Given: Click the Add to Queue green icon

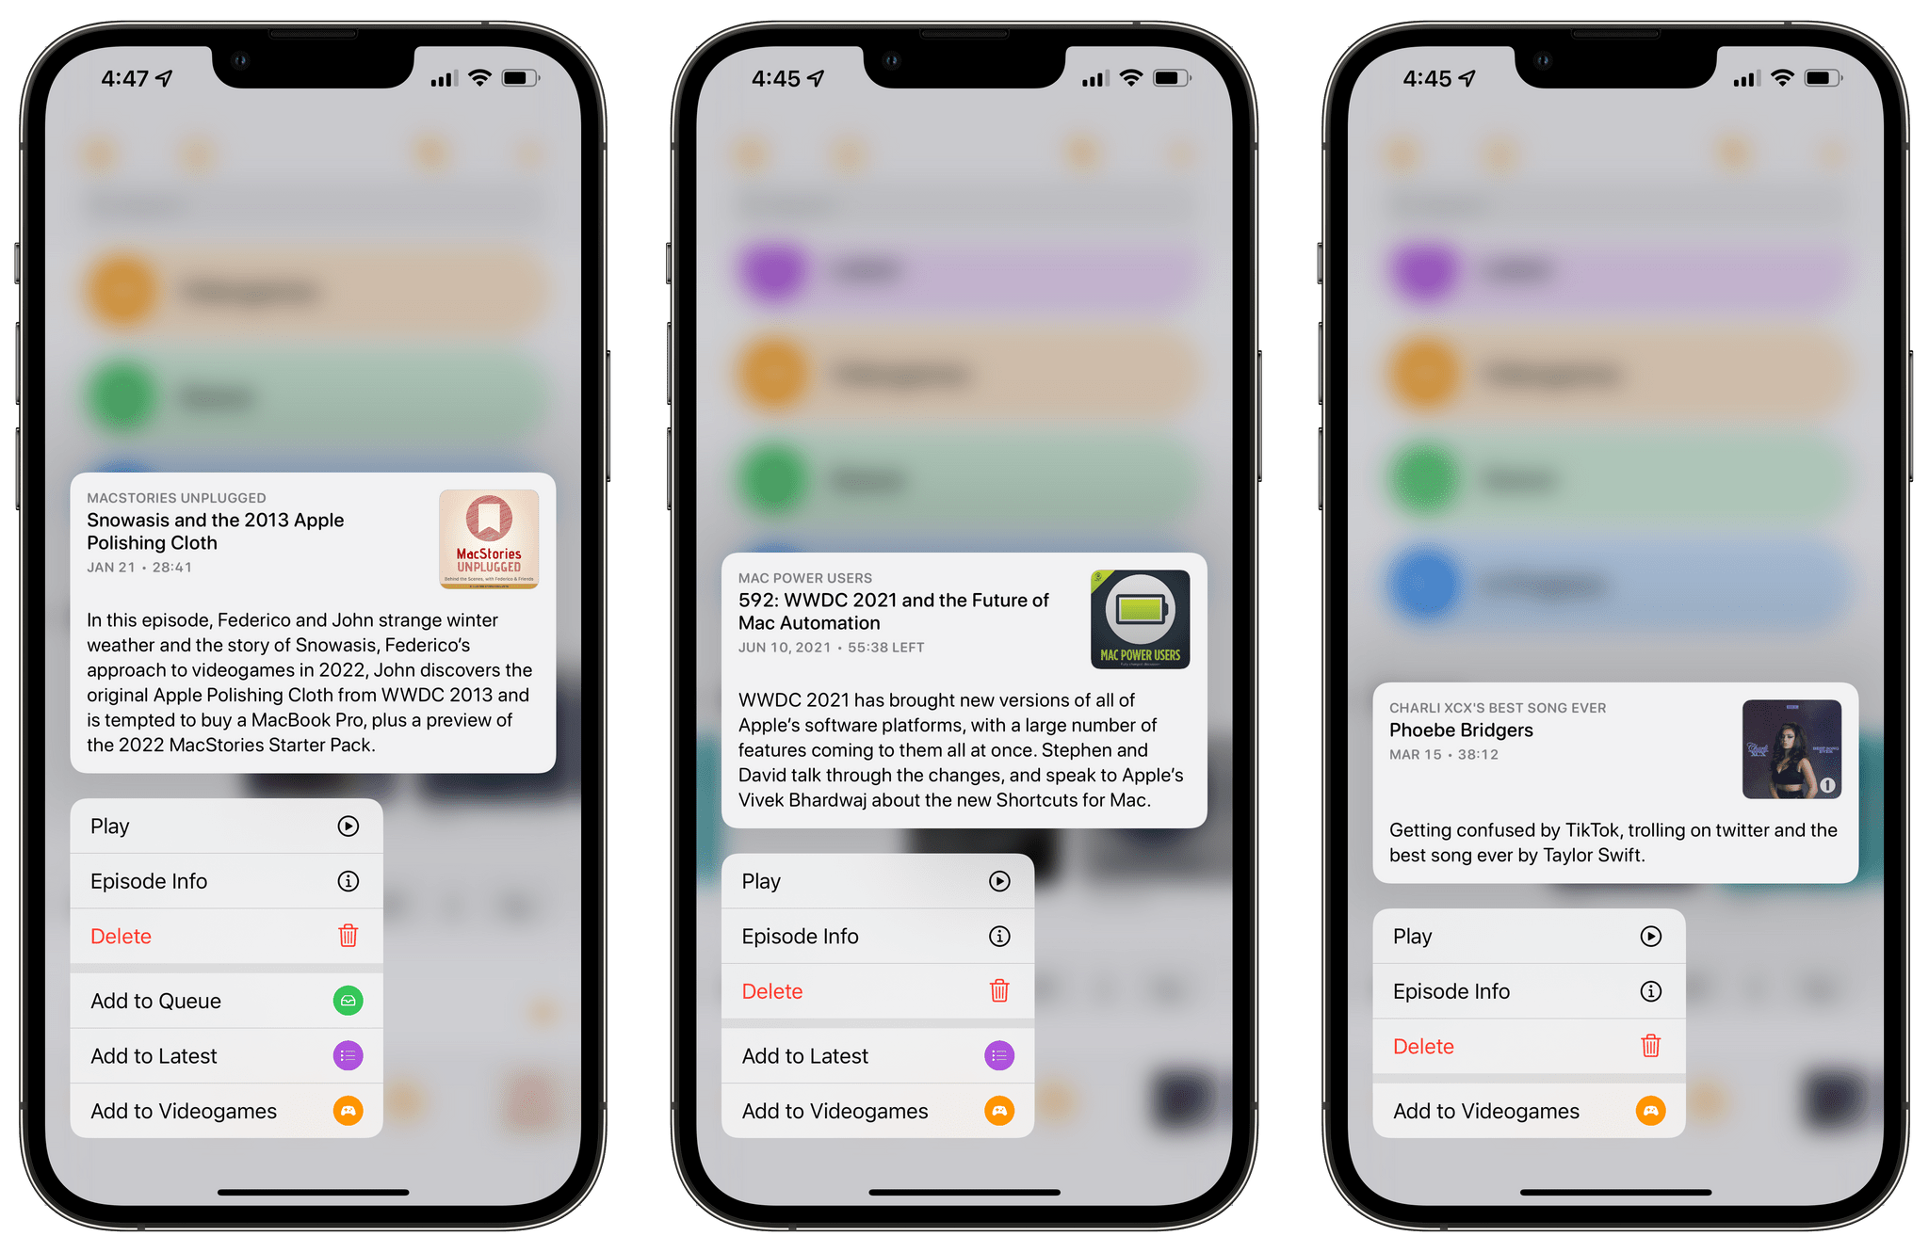Looking at the screenshot, I should click(357, 1001).
